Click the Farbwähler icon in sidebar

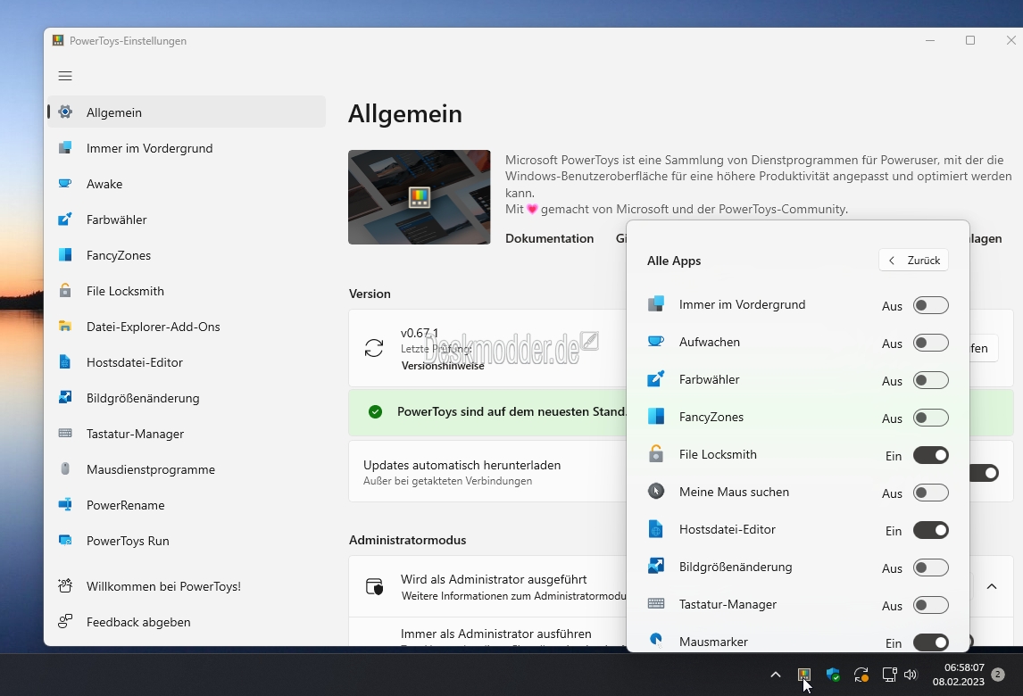click(65, 220)
